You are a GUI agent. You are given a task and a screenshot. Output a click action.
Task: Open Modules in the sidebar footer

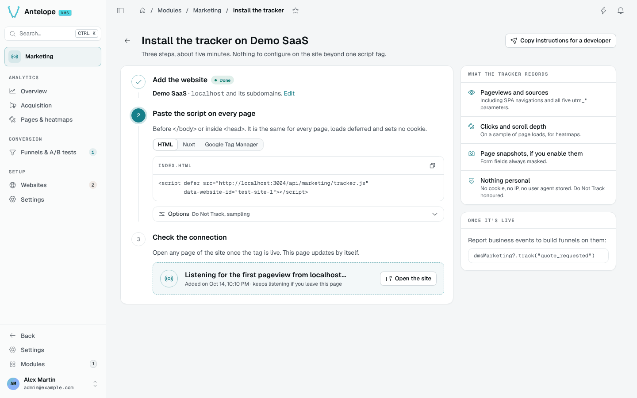53,364
